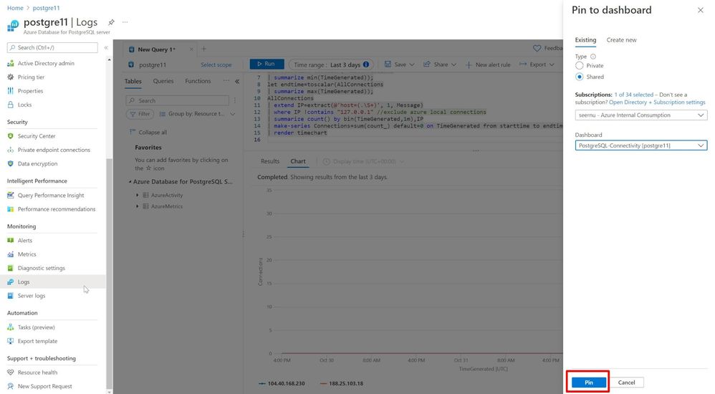
Task: Toggle the 188.25.103.18 legend series
Action: pyautogui.click(x=342, y=383)
